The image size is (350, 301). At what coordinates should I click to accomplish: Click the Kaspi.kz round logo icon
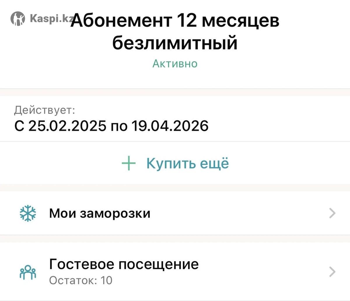(18, 19)
